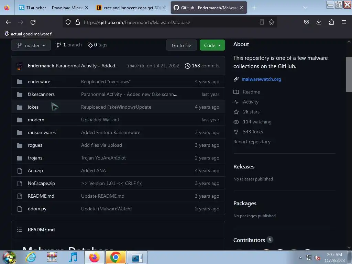
Task: View the 1 branch link
Action: (69, 45)
